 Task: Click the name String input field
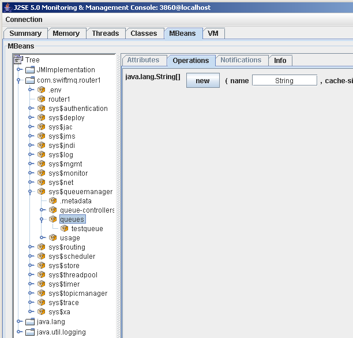click(284, 81)
